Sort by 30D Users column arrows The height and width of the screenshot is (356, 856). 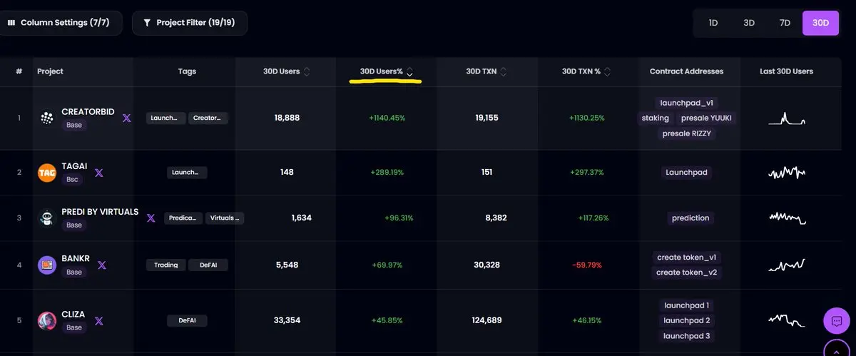[x=307, y=71]
